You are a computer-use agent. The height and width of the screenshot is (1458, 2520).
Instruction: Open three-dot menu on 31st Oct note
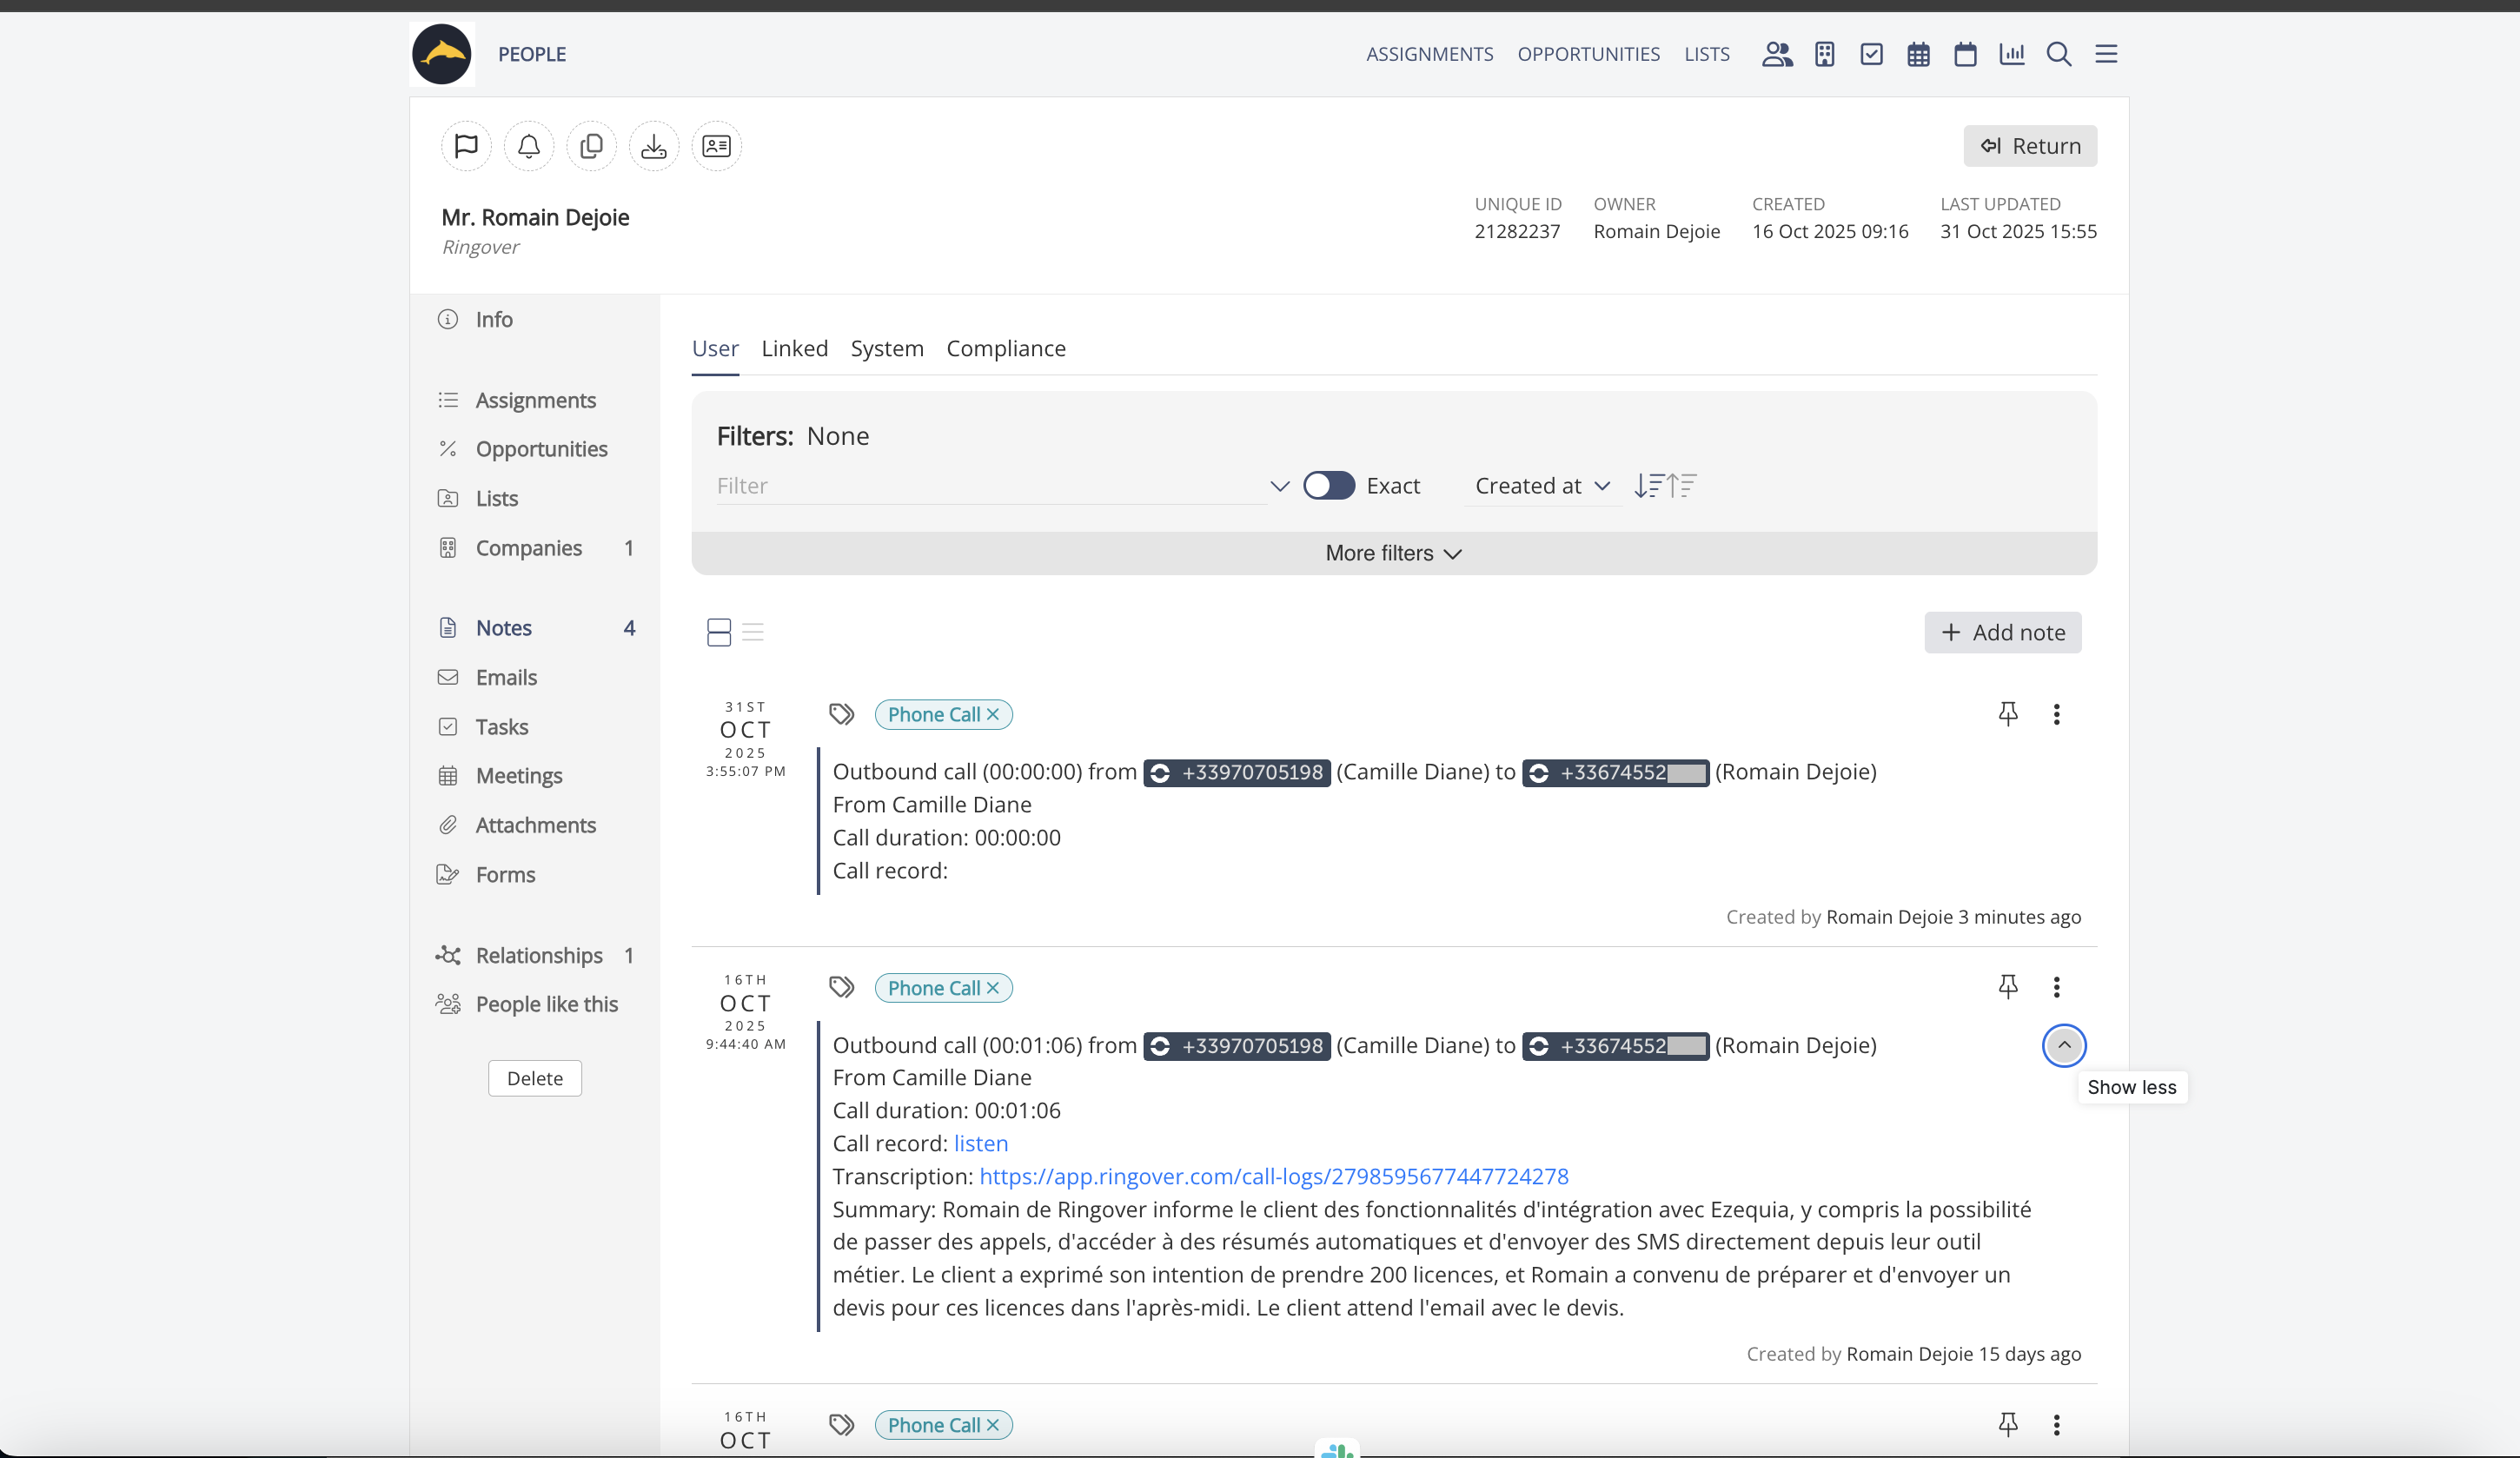(2056, 714)
